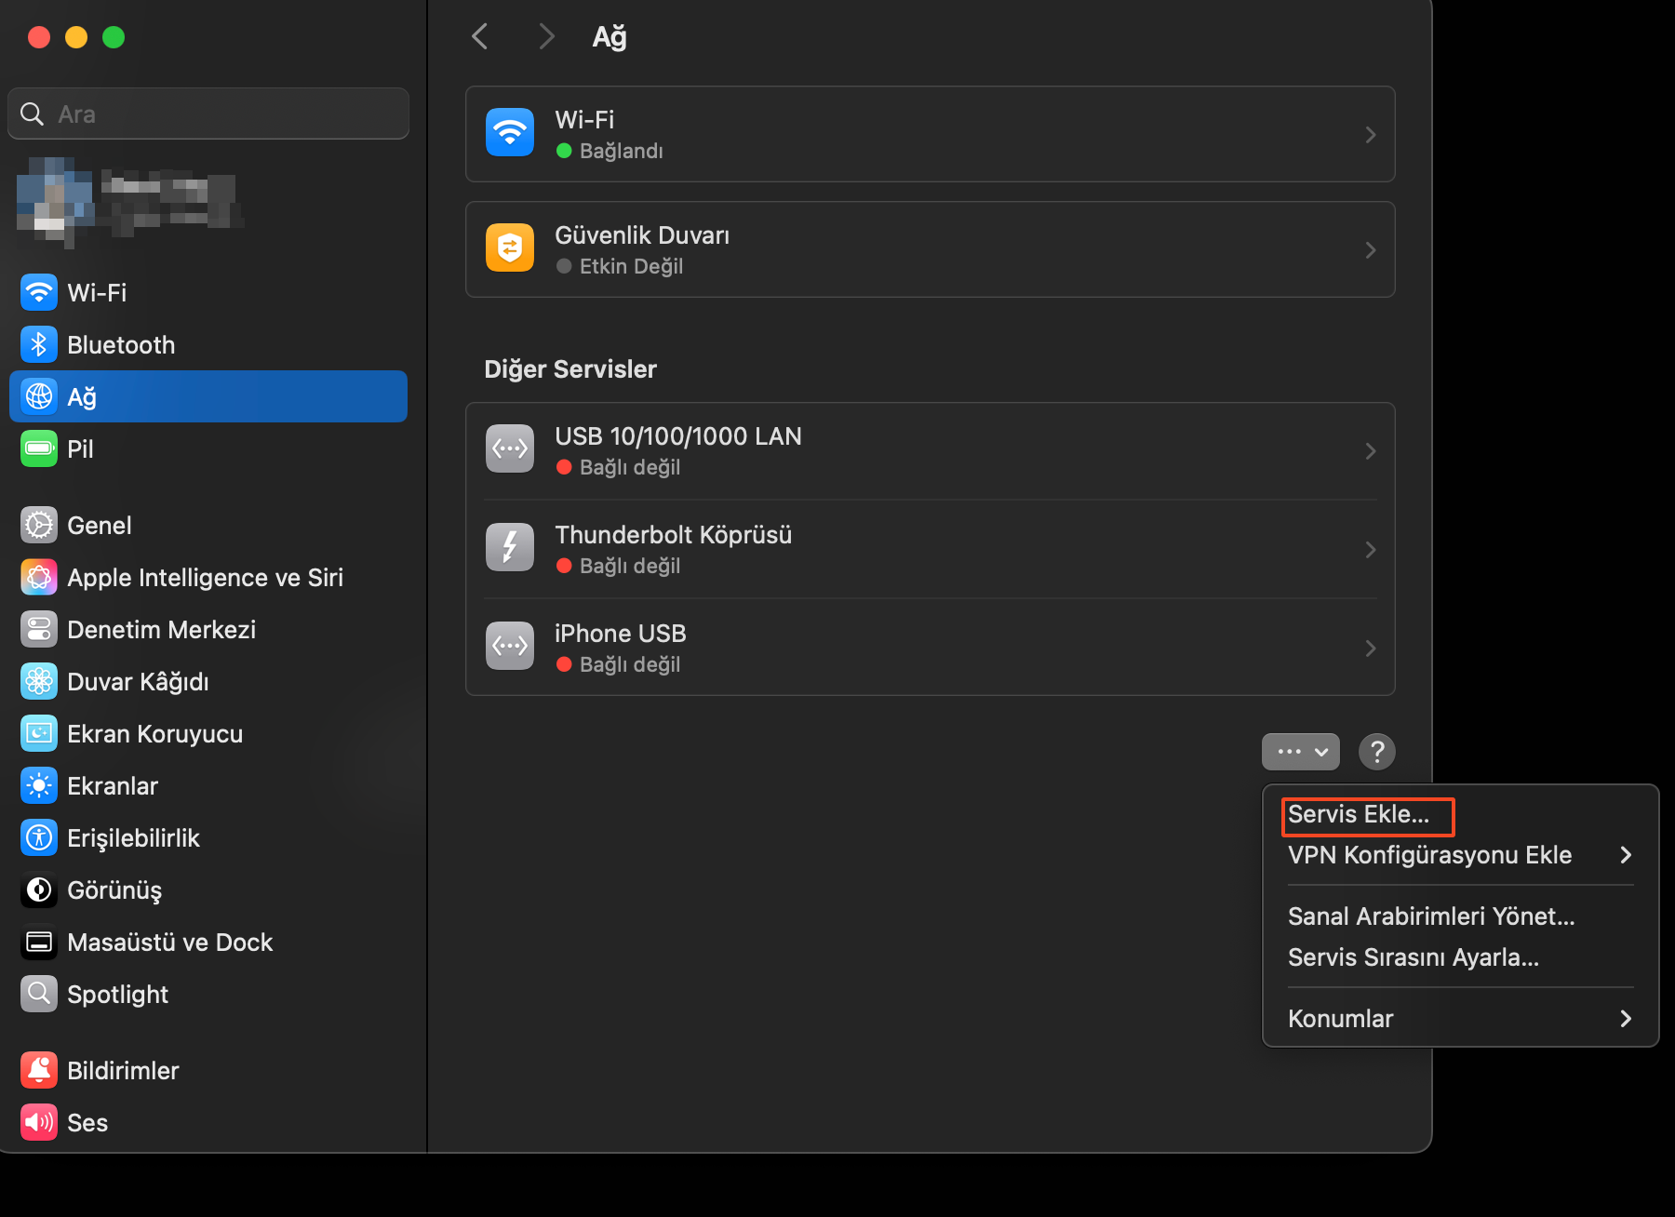Click the Güvenlik Duvarı shield icon

click(510, 247)
